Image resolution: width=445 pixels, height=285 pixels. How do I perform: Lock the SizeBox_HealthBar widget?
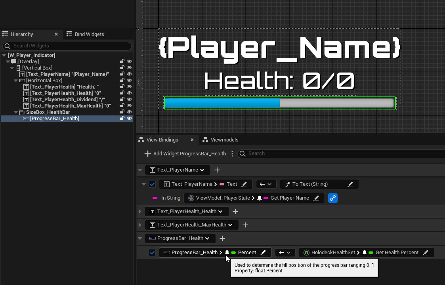point(122,112)
